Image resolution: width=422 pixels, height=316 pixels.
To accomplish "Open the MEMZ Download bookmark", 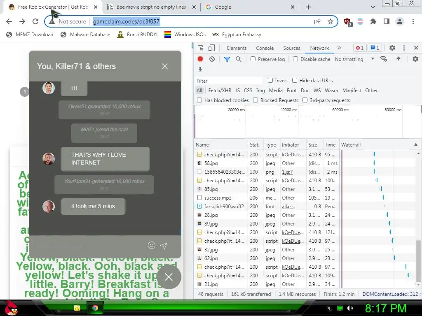I will [30, 35].
